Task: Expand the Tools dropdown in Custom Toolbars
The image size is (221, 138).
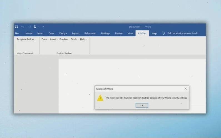Action: point(75,39)
